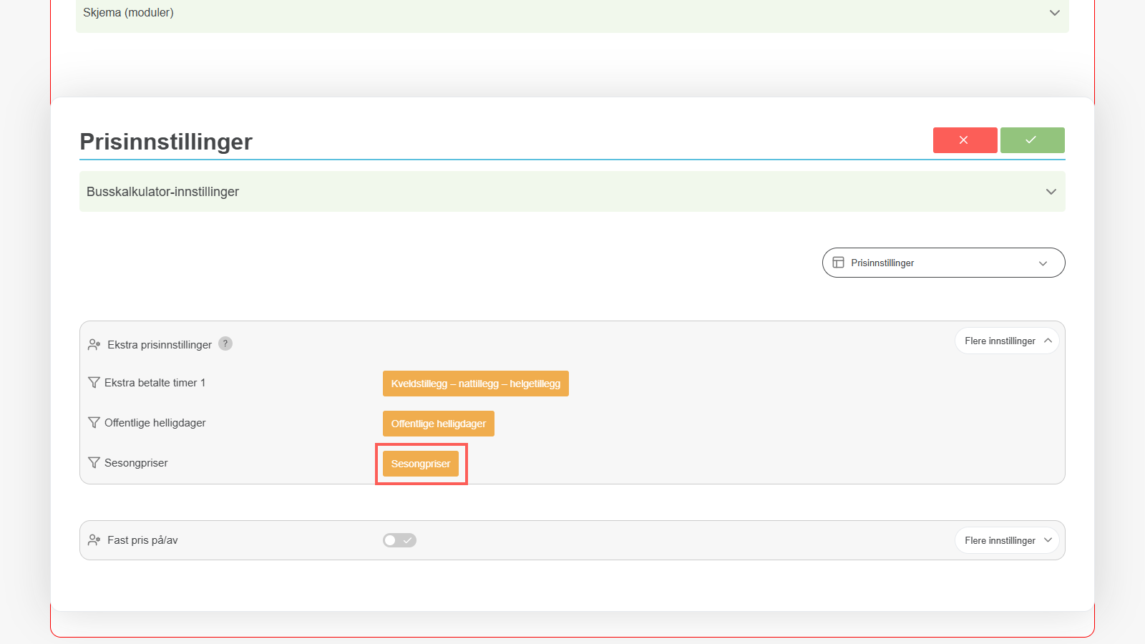Click the help question mark icon
The width and height of the screenshot is (1145, 644).
point(225,343)
